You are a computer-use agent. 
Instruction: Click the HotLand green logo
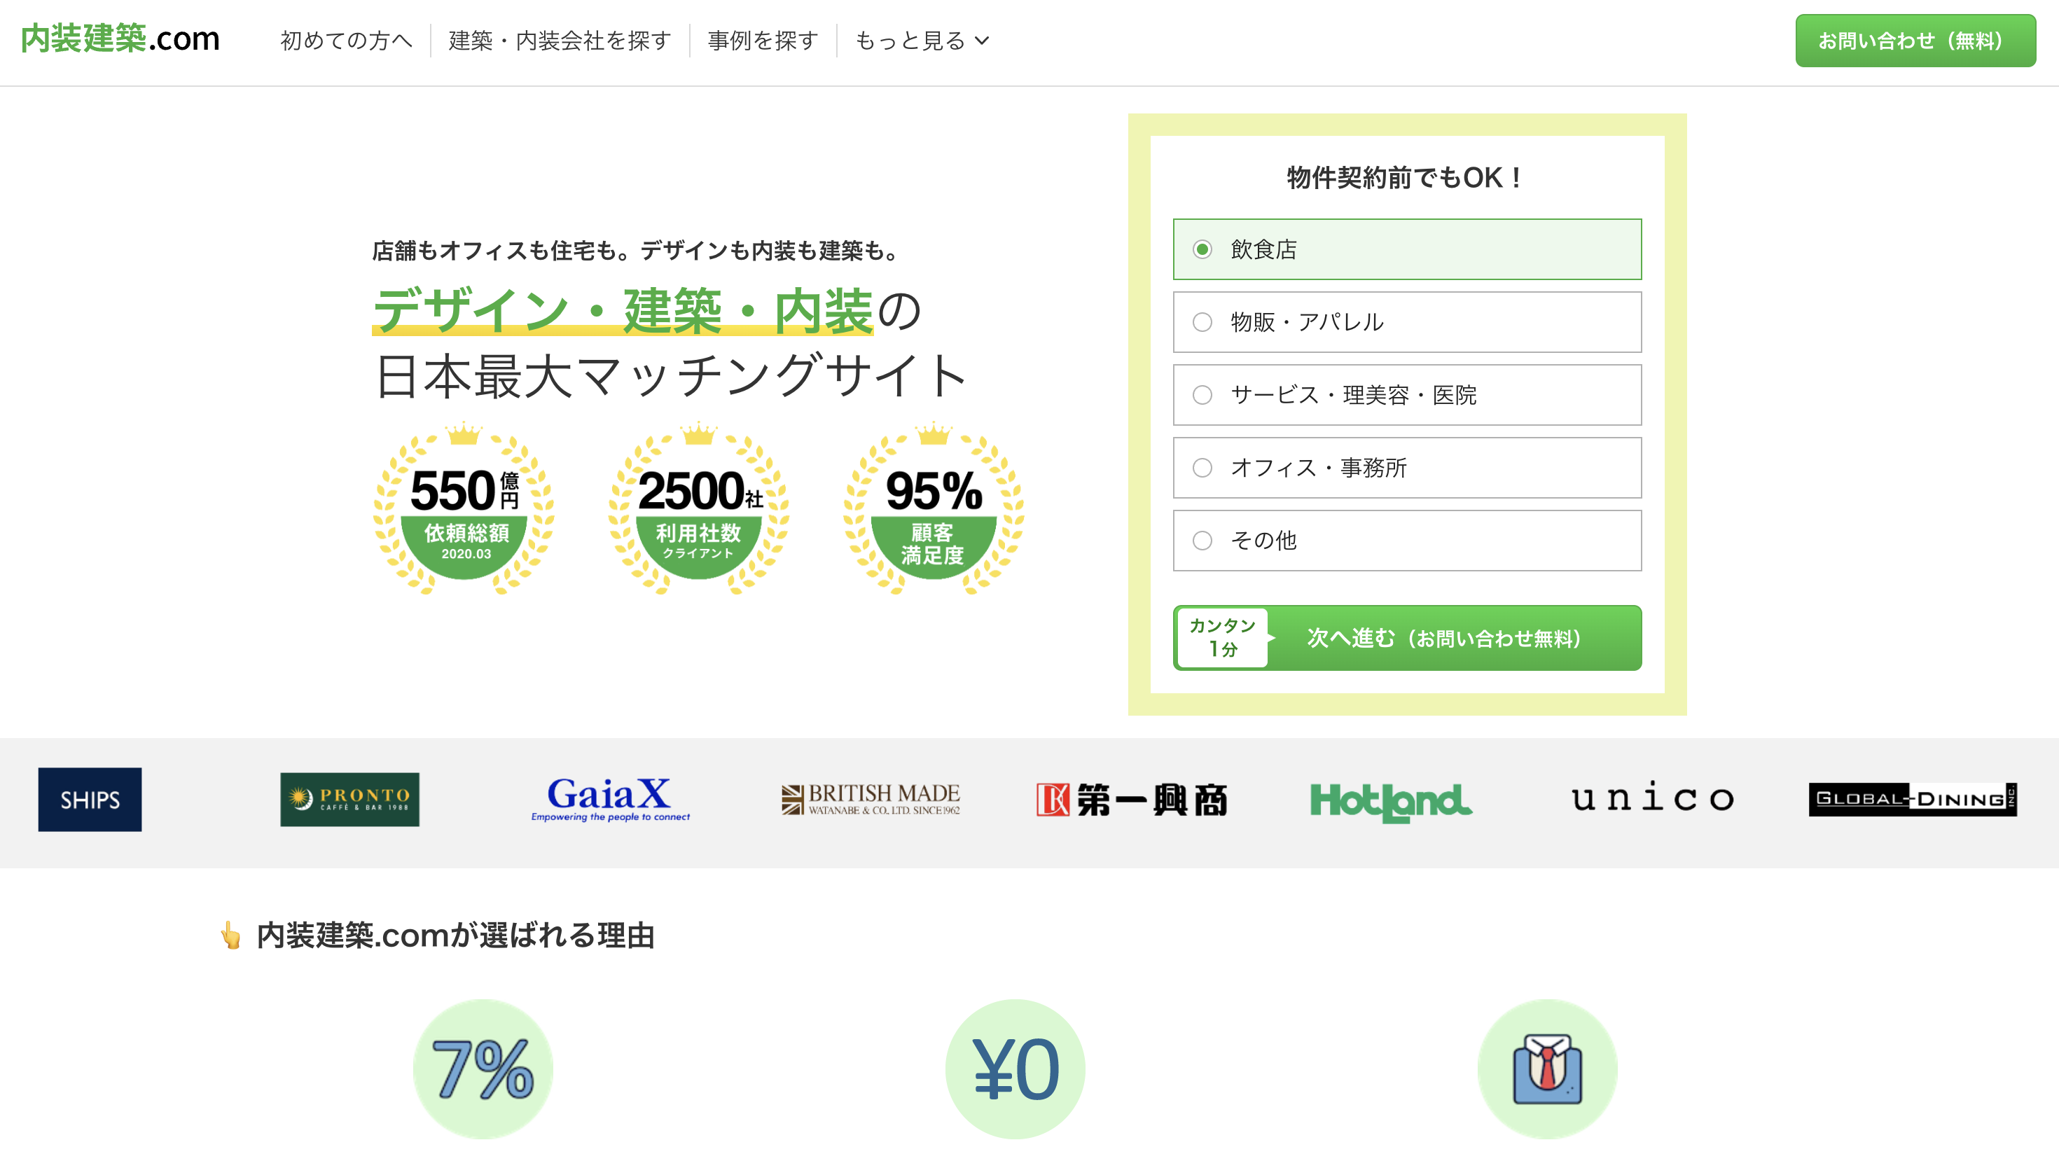coord(1391,800)
